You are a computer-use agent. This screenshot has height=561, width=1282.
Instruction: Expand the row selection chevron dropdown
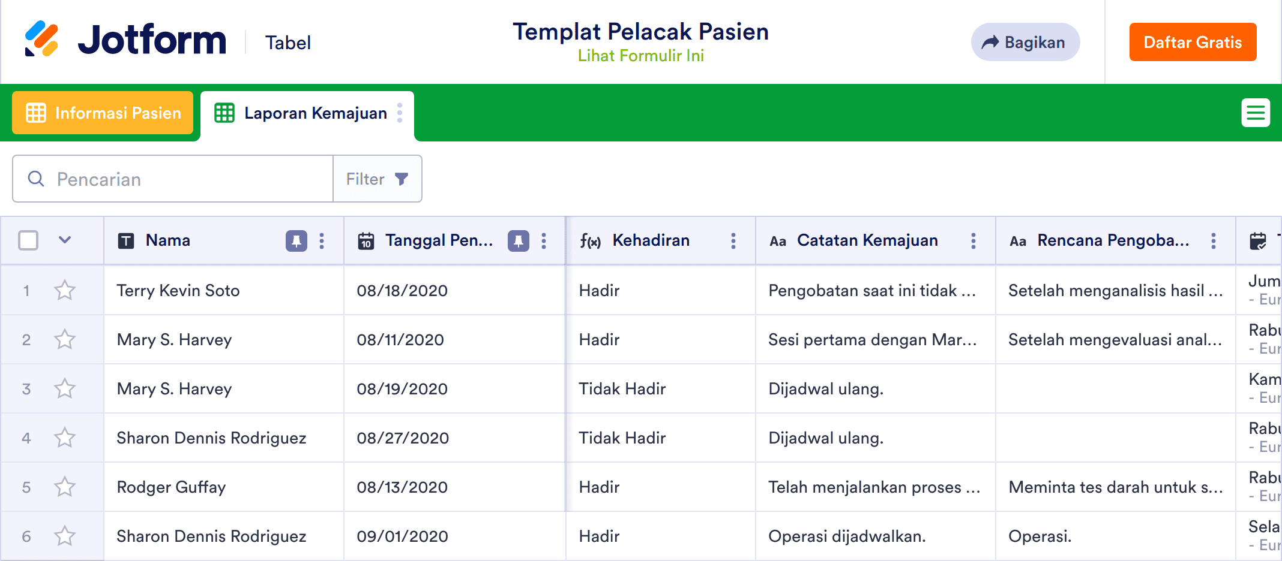coord(65,240)
